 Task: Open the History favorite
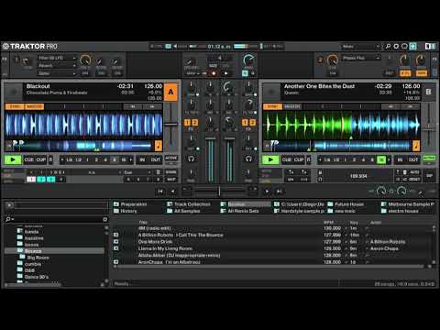(126, 211)
